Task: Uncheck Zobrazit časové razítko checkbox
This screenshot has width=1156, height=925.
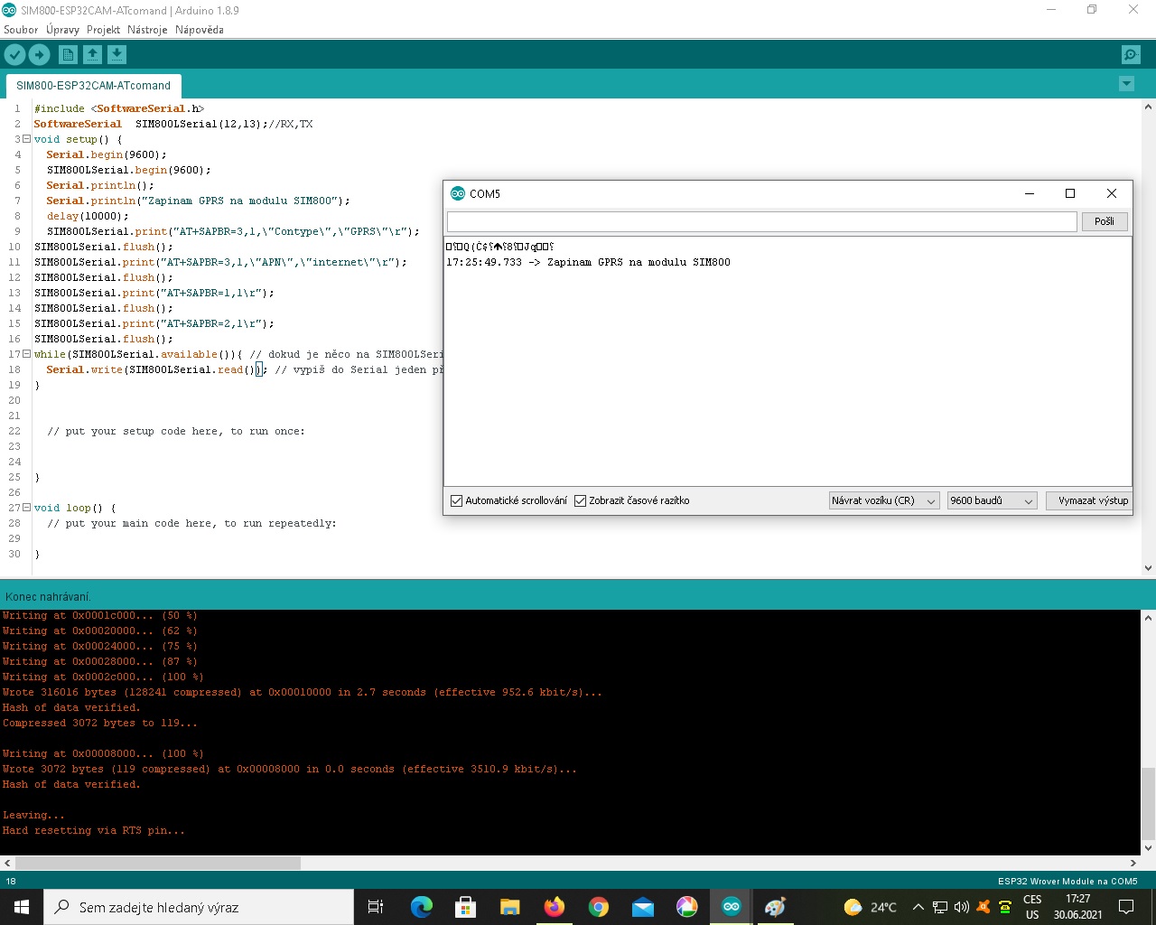Action: (581, 500)
